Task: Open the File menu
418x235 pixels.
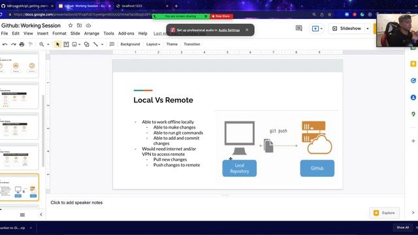Action: click(x=5, y=33)
